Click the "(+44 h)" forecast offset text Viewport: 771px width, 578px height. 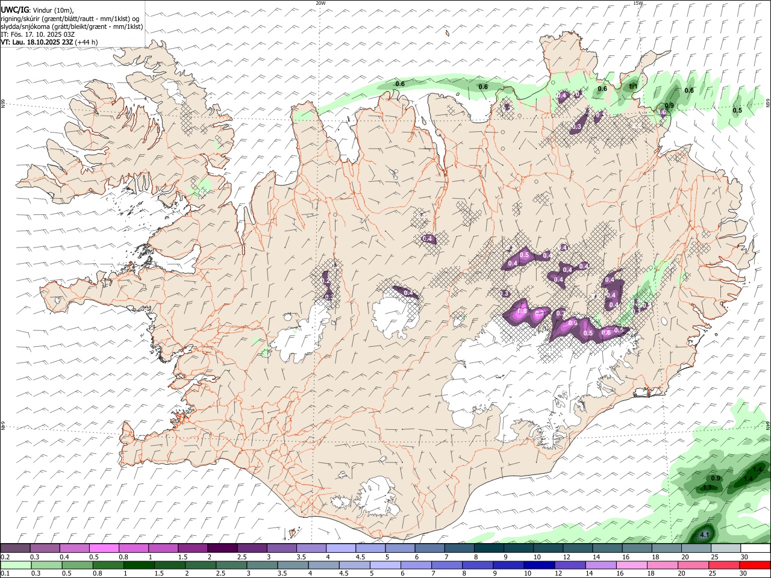coord(87,42)
